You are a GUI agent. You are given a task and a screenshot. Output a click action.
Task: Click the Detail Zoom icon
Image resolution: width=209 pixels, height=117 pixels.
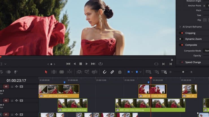[x=156, y=72]
